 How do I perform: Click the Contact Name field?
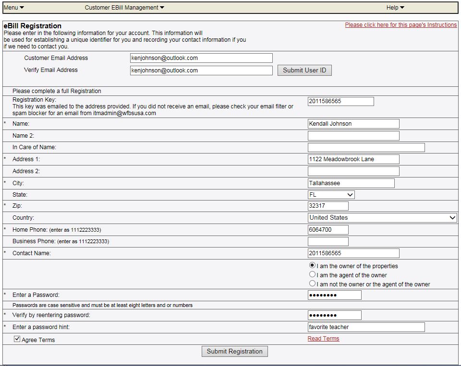(x=353, y=253)
